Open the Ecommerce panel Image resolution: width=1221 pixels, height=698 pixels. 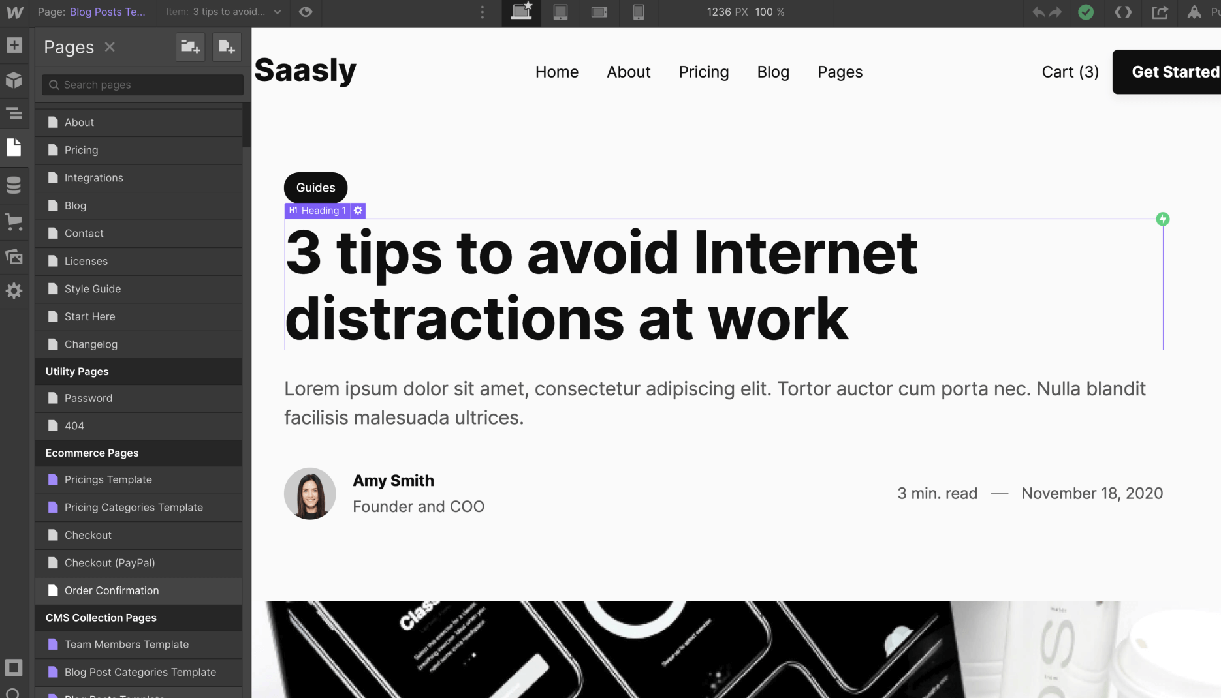pyautogui.click(x=14, y=222)
